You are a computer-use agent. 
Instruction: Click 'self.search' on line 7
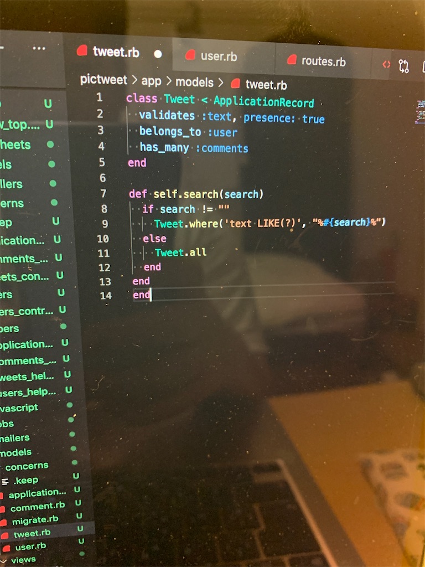tap(186, 194)
